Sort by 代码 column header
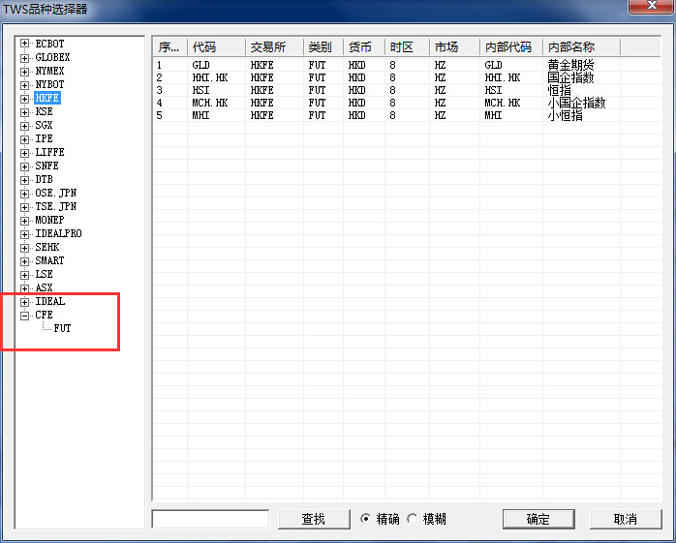Viewport: 676px width, 543px height. (x=216, y=47)
